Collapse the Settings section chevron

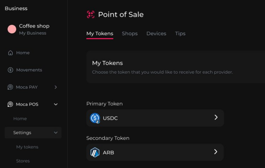56,133
